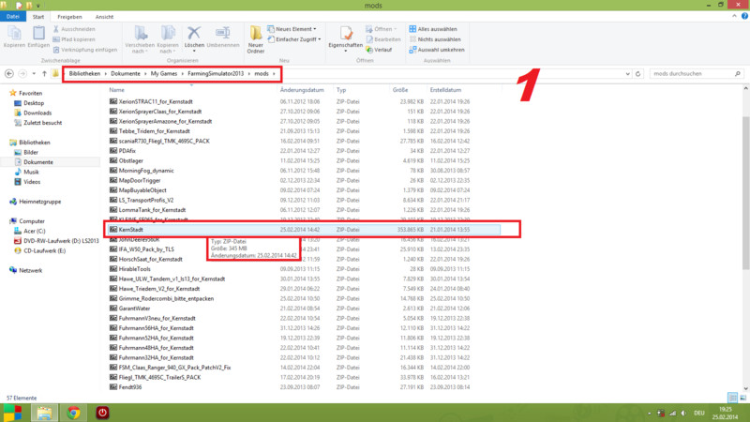The width and height of the screenshot is (750, 422).
Task: Click the mods search input field
Action: coord(689,73)
